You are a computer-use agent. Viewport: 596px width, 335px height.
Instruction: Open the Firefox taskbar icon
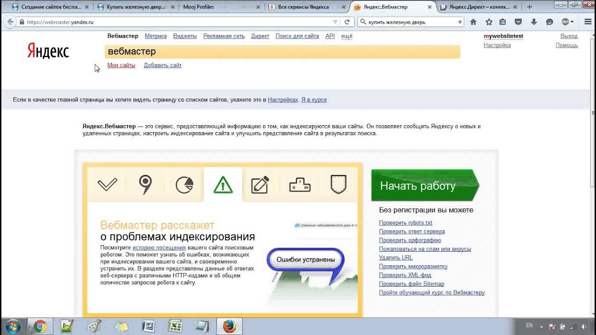[x=229, y=327]
